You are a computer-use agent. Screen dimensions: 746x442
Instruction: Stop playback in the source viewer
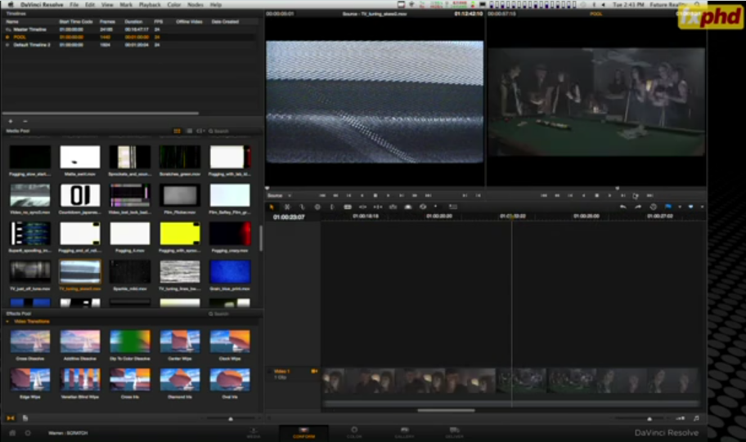click(375, 195)
